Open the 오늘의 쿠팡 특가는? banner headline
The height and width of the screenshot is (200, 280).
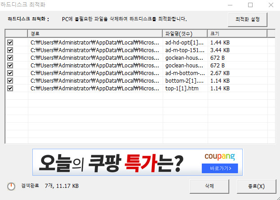coord(111,164)
